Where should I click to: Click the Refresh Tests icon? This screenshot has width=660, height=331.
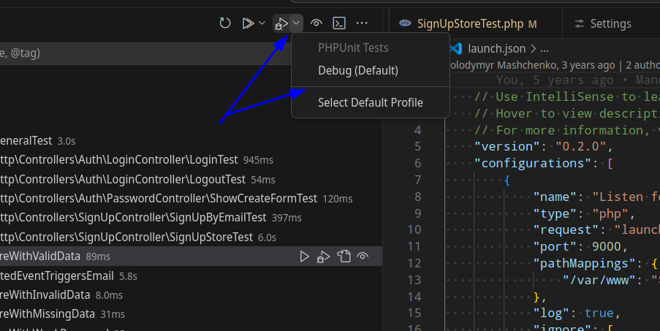225,23
